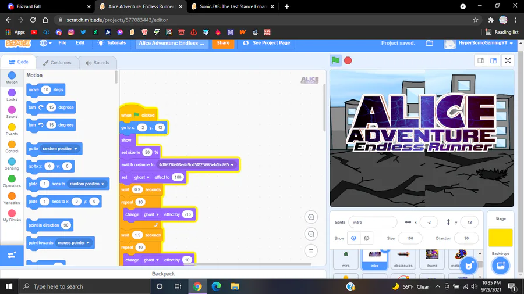The image size is (524, 294).
Task: Open Tutorials
Action: [x=112, y=43]
